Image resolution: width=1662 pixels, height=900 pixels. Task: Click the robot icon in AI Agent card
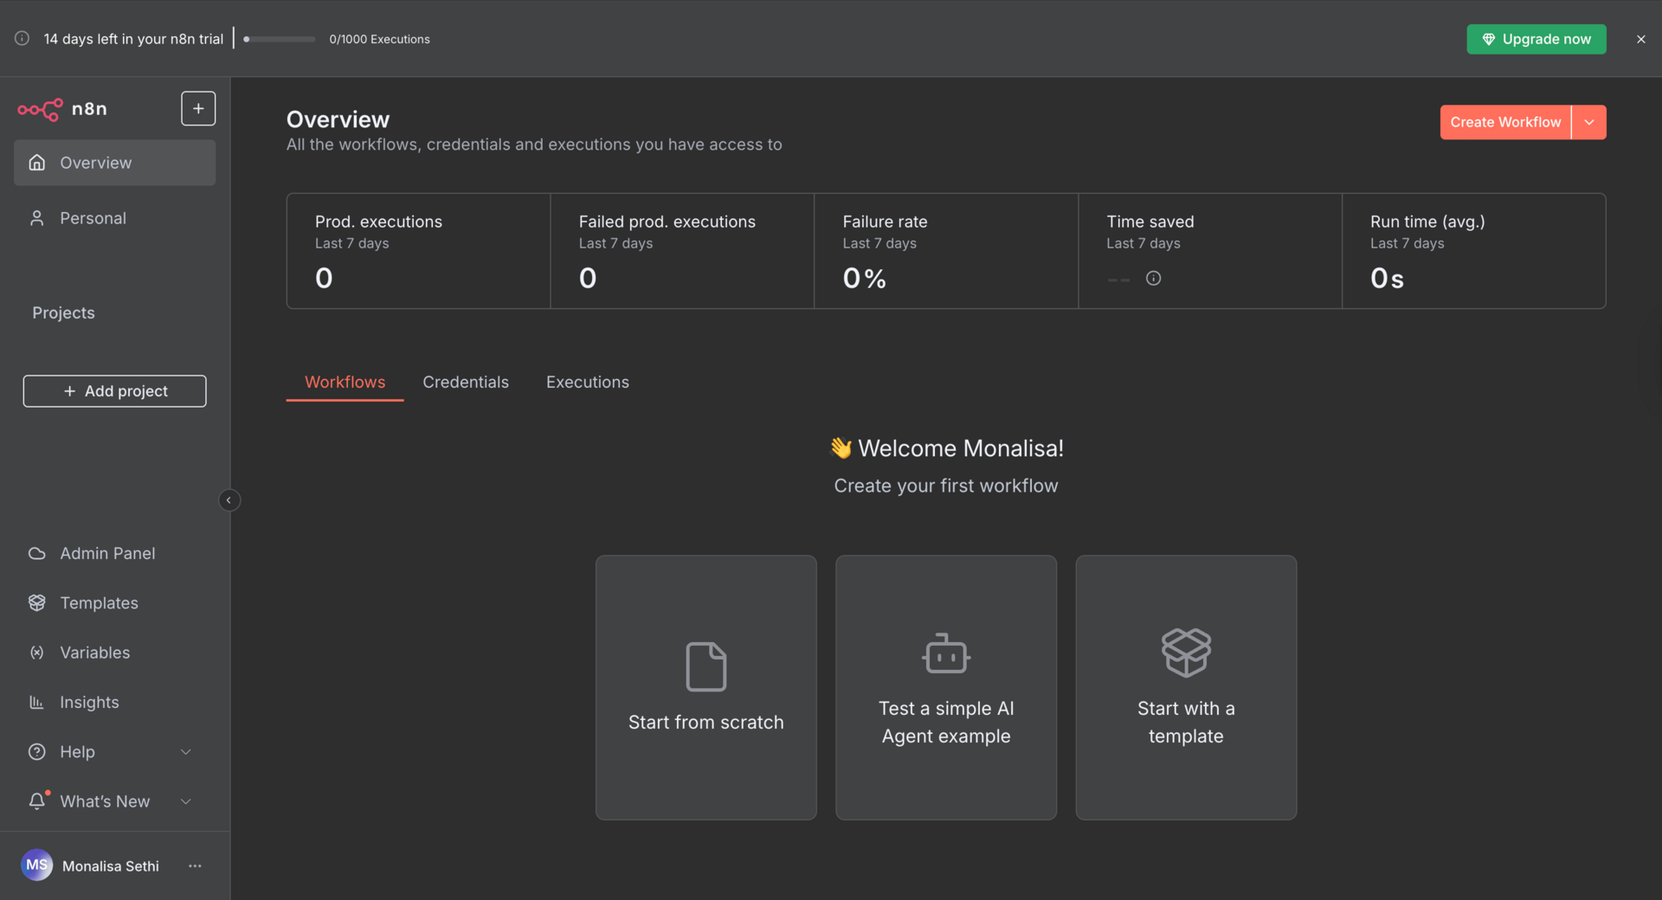pos(946,653)
